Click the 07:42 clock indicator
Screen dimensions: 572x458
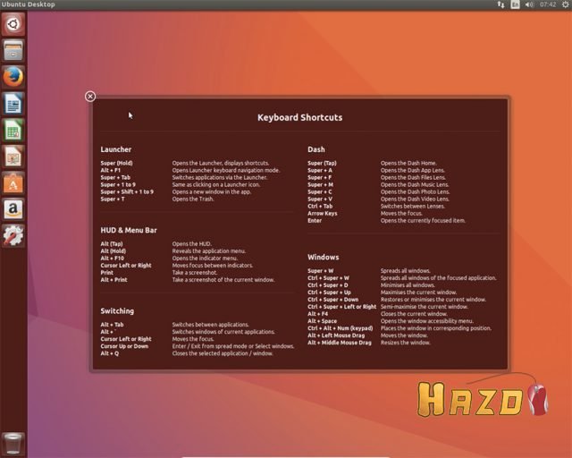(548, 5)
